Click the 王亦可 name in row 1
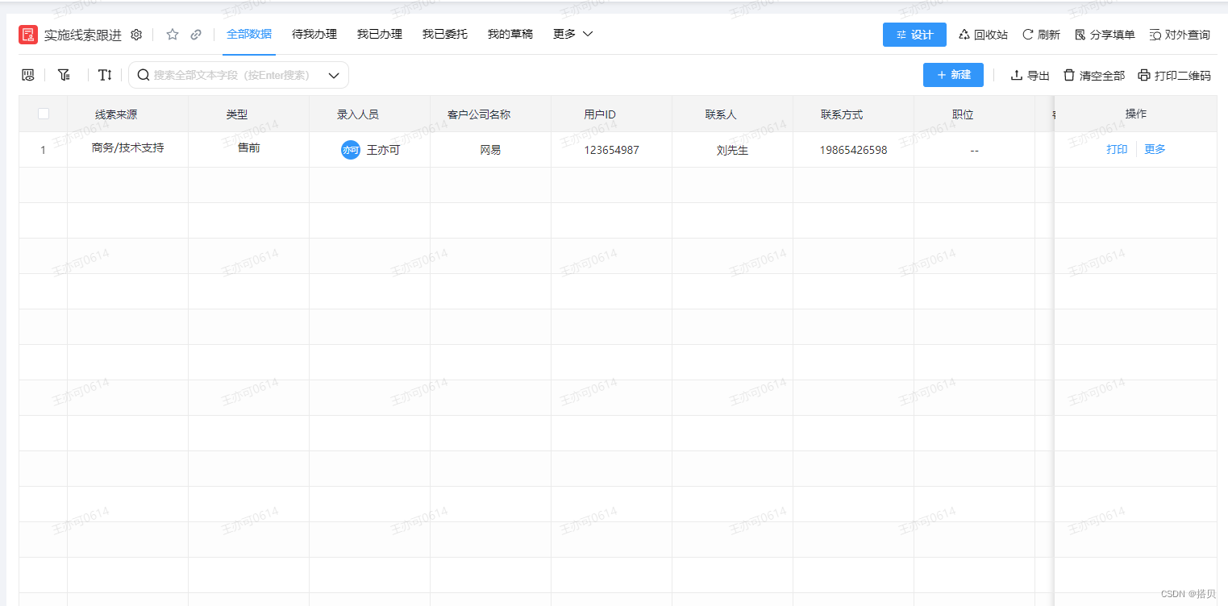The height and width of the screenshot is (606, 1228). click(x=383, y=150)
